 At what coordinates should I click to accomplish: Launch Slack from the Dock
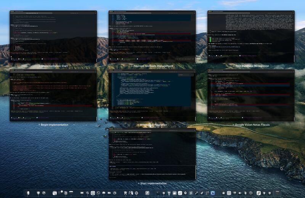pos(88,193)
